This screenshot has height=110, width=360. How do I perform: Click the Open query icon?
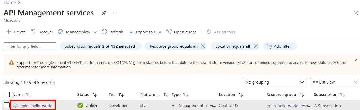pyautogui.click(x=169, y=32)
